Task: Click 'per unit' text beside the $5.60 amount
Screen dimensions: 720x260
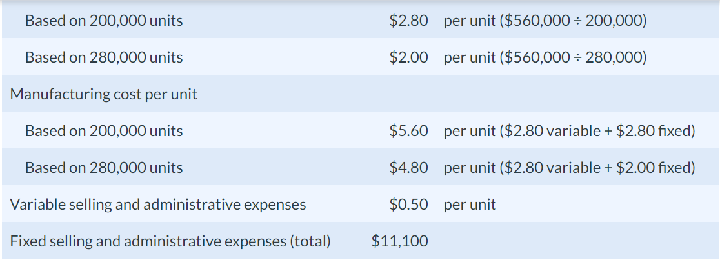Action: pyautogui.click(x=470, y=131)
